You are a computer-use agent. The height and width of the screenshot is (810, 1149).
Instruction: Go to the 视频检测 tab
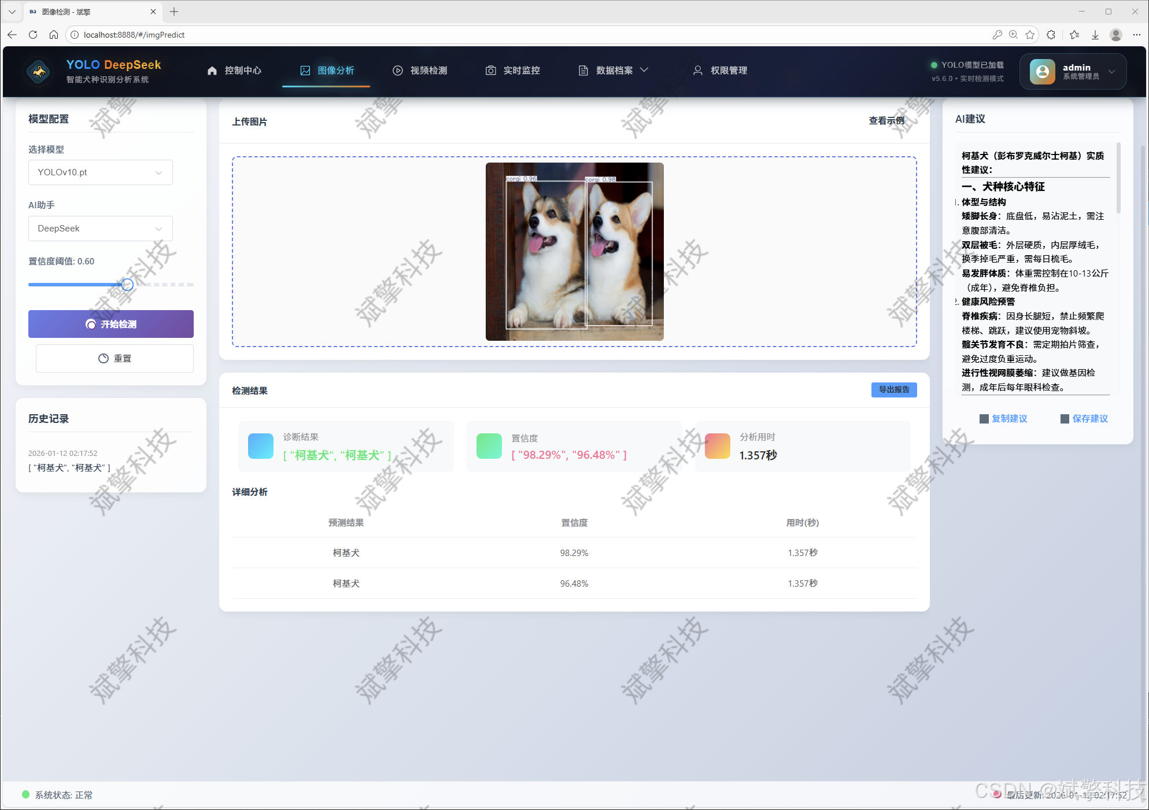point(420,71)
